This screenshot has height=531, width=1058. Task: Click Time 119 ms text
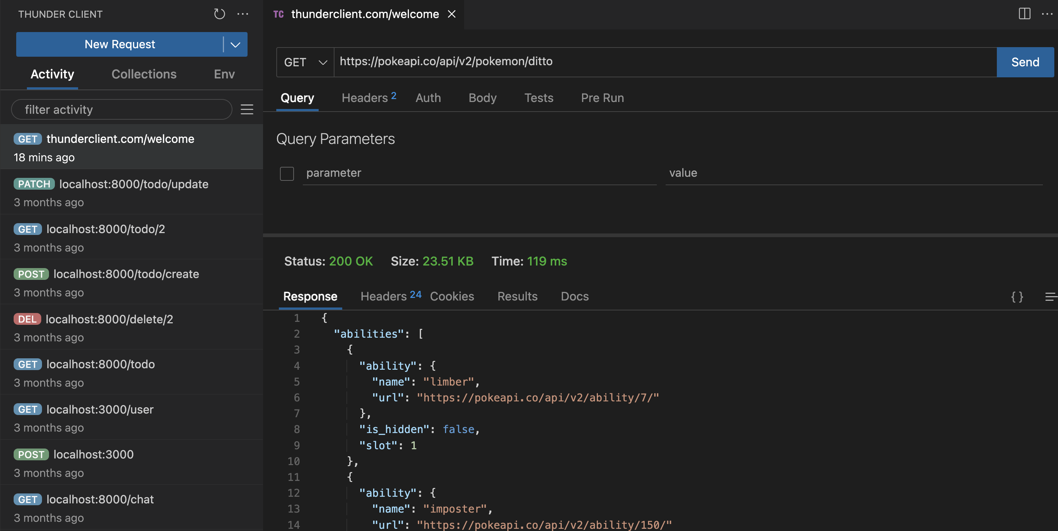coord(529,261)
